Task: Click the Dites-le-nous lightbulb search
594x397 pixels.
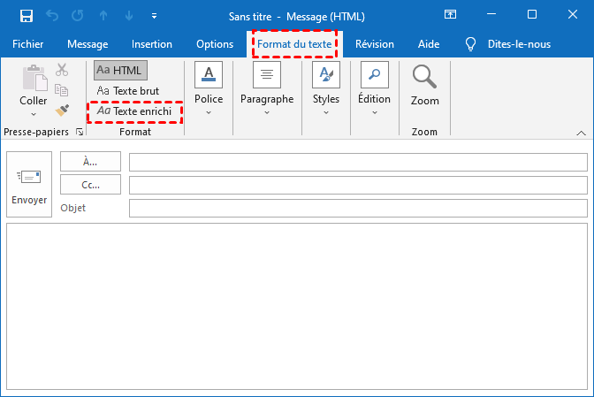Action: (508, 44)
